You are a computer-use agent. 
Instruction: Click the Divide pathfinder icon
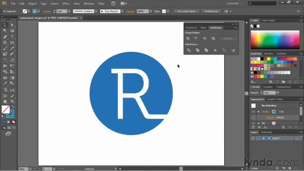[x=189, y=50]
